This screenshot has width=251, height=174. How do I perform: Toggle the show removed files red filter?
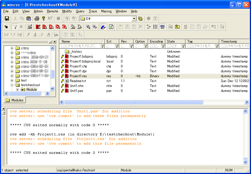point(58,27)
